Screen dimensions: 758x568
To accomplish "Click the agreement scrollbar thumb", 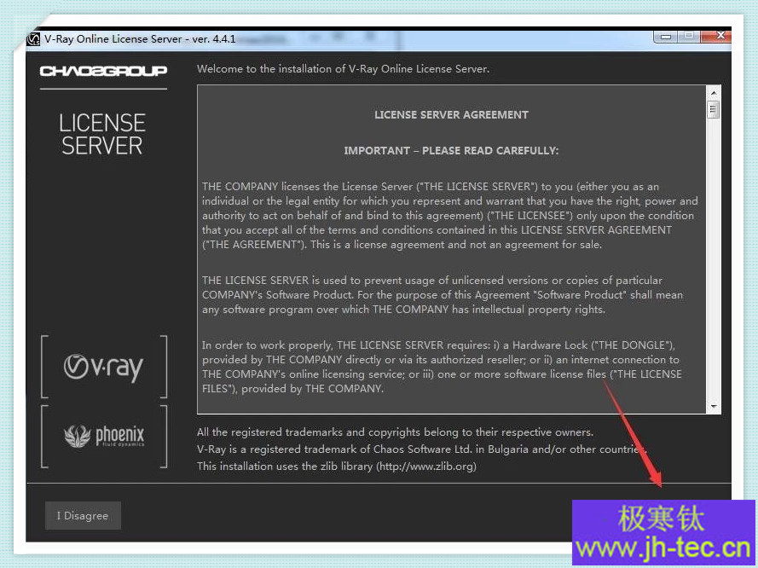I will tap(713, 109).
